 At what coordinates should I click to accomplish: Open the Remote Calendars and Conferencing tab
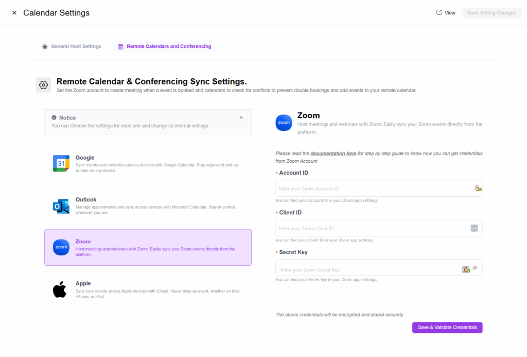point(164,46)
